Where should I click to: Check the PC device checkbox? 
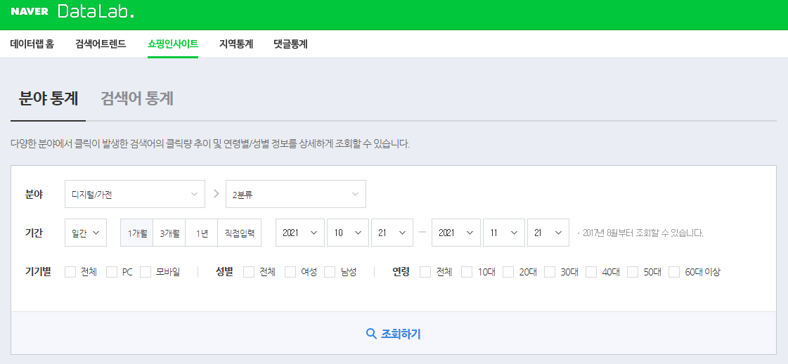pos(112,272)
